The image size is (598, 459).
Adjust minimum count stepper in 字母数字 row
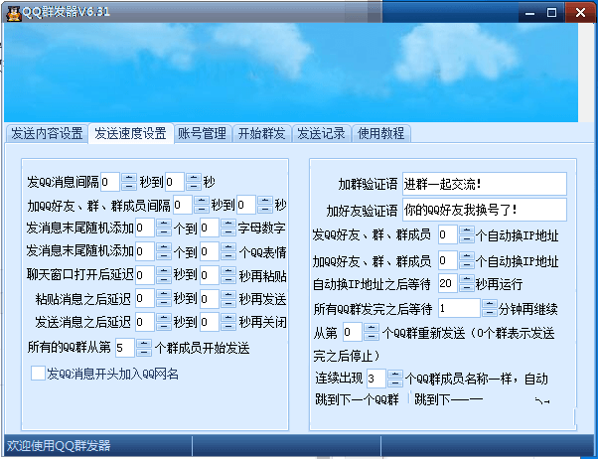(164, 228)
